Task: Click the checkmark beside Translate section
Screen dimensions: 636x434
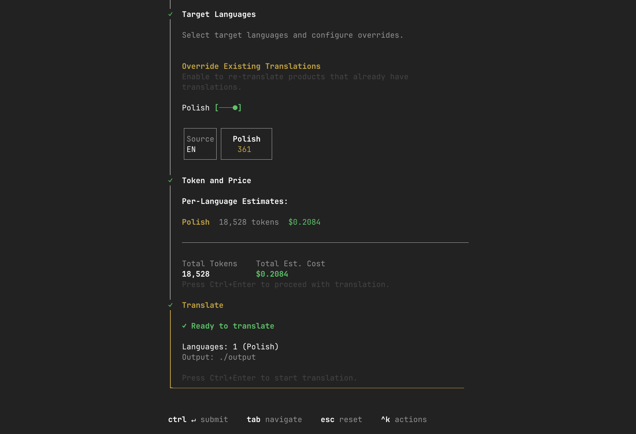Action: (170, 305)
